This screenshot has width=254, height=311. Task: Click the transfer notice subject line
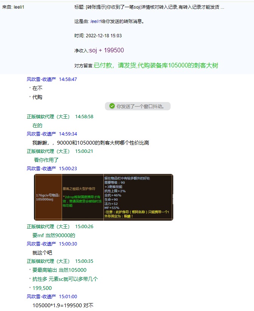coord(149,8)
